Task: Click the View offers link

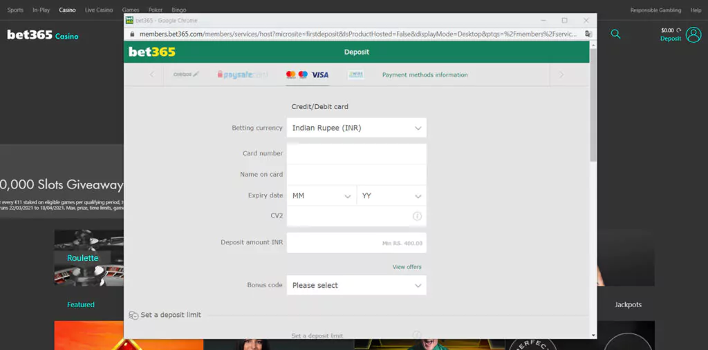Action: (407, 267)
